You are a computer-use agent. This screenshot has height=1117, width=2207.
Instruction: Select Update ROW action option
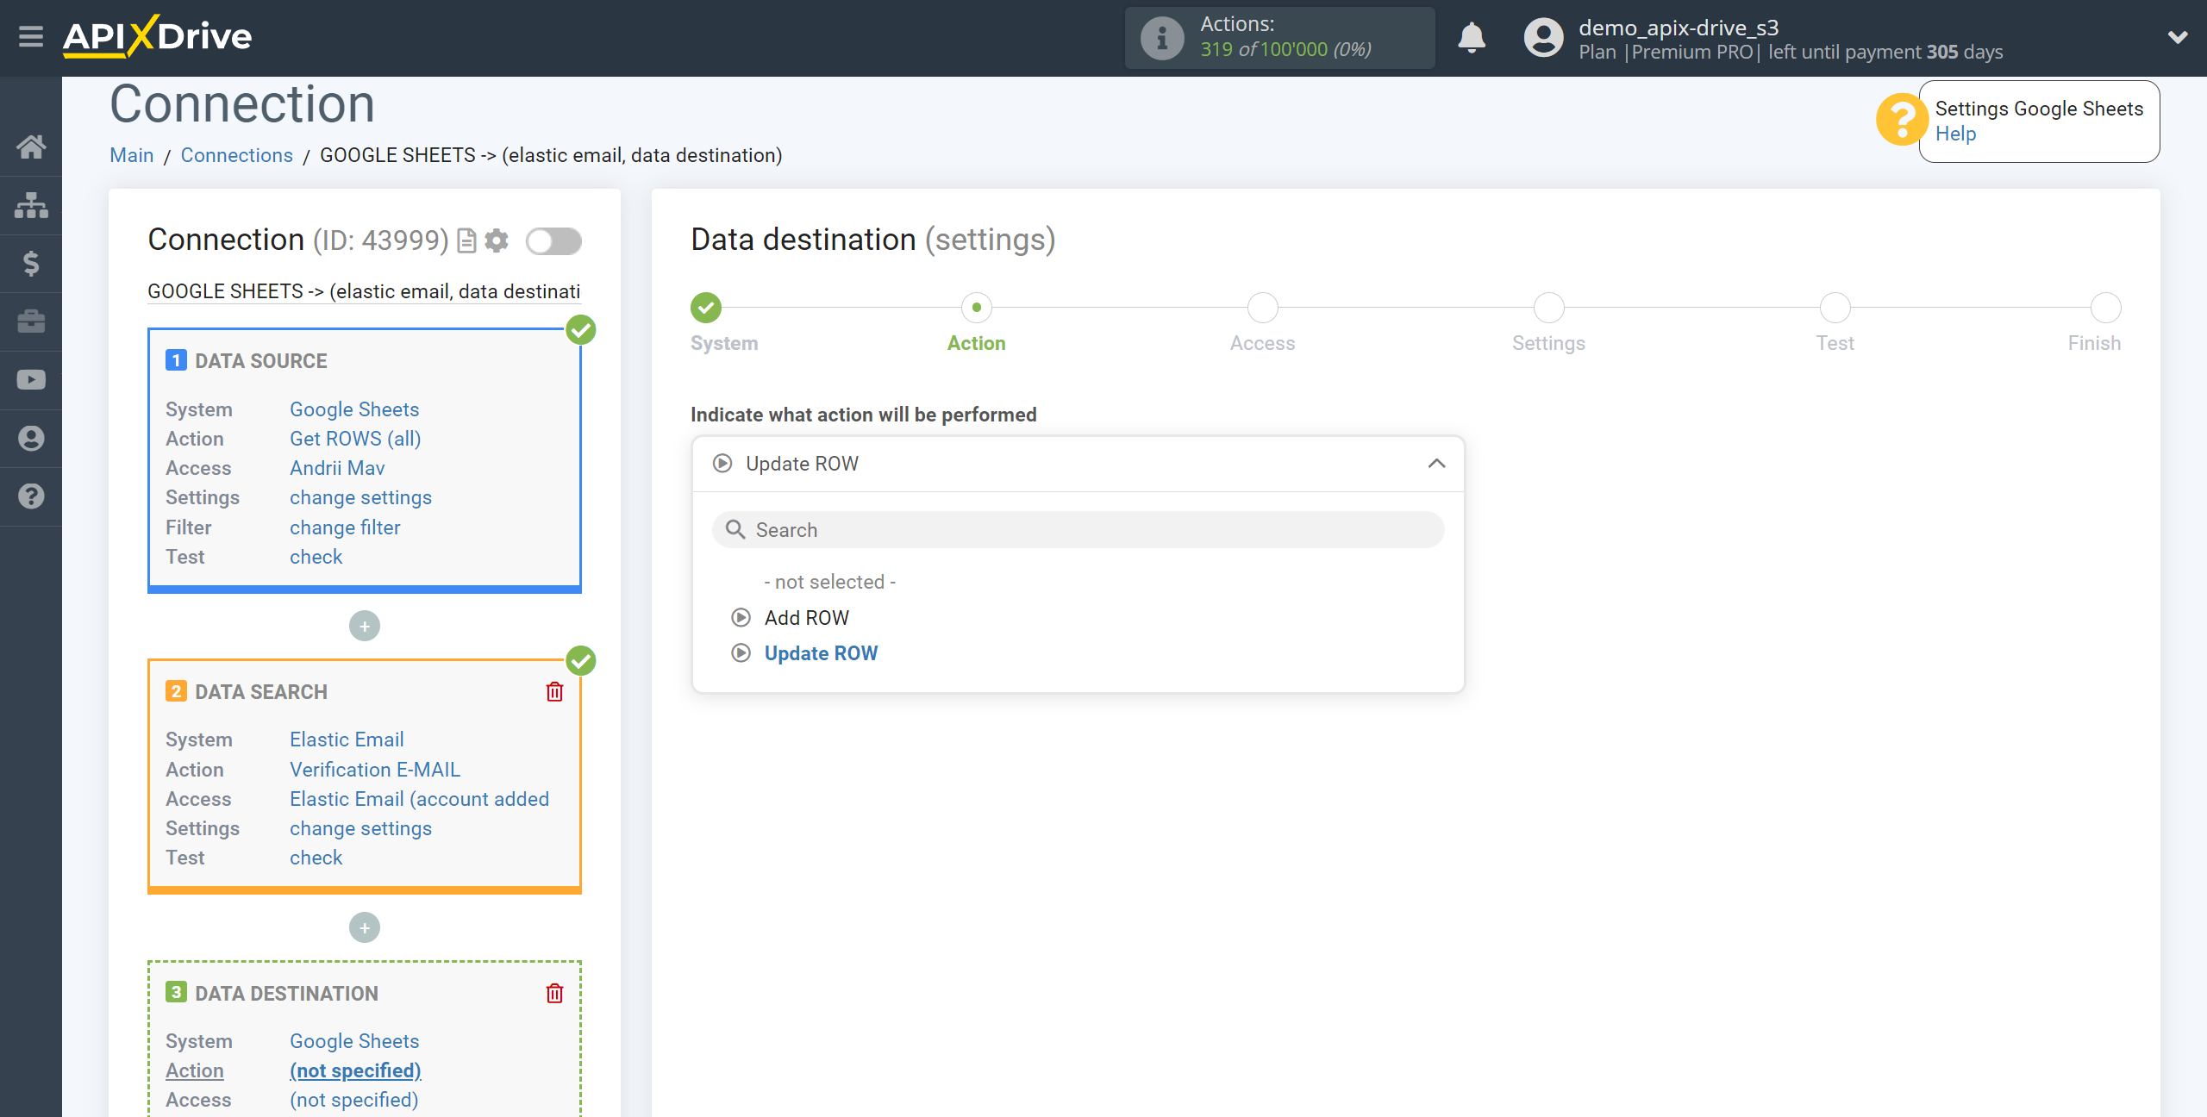(821, 654)
